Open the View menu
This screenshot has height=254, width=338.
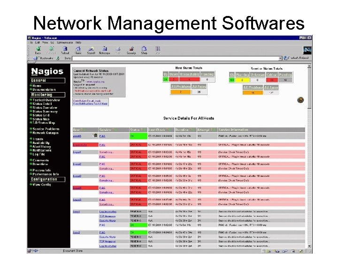point(45,42)
